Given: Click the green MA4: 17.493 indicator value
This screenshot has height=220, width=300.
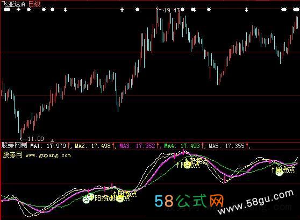Looking at the screenshot, I should [182, 146].
